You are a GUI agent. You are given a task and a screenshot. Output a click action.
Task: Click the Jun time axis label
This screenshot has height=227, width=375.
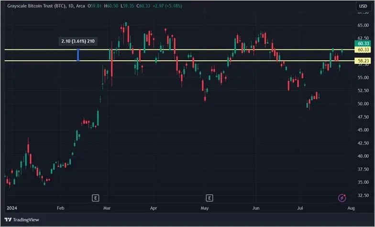(x=255, y=208)
